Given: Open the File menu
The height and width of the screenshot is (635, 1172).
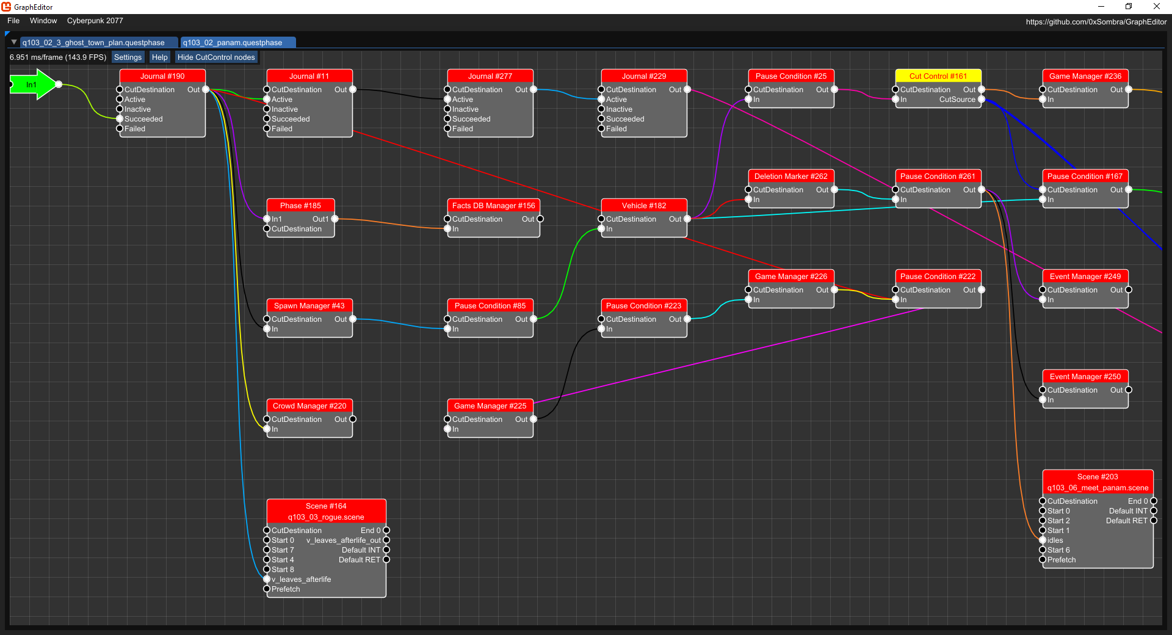Looking at the screenshot, I should (13, 21).
